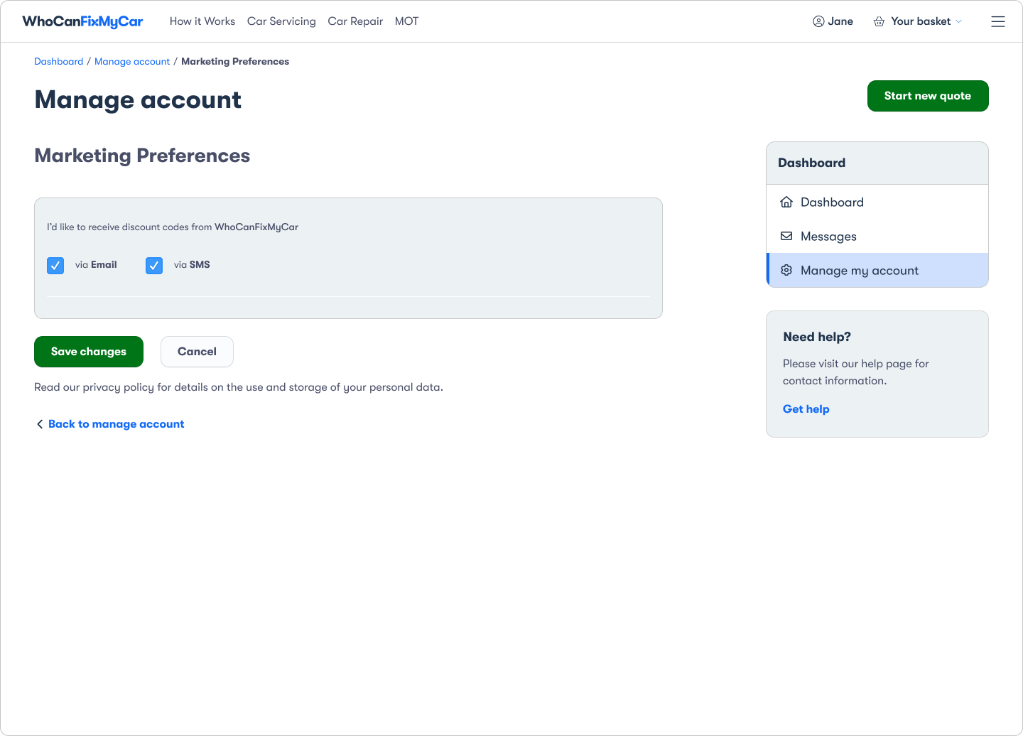Click the Messages envelope icon
The height and width of the screenshot is (736, 1023).
[786, 236]
